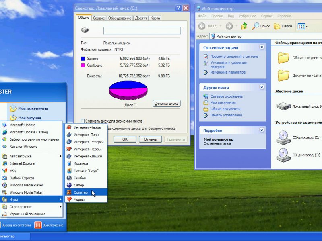
Task: Switch to the Сервис tab in Properties
Action: coord(99,18)
